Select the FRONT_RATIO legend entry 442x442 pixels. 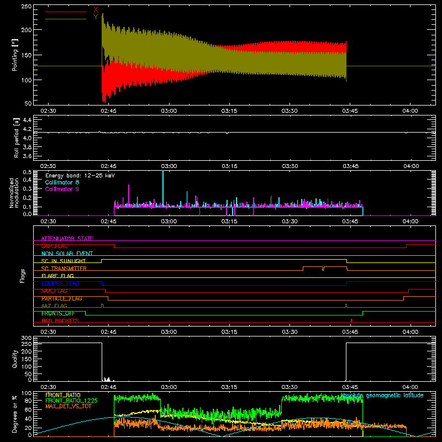tap(63, 395)
